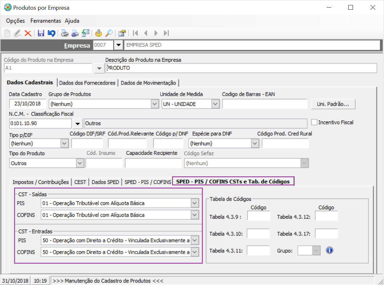Click the save (floppy disk) toolbar icon
Viewport: 384px width, 285px height.
tap(41, 33)
